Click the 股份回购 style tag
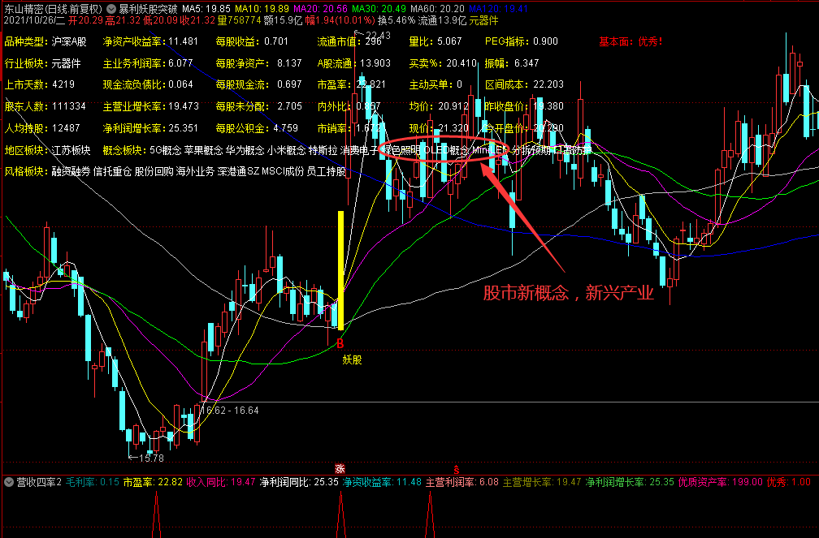The width and height of the screenshot is (819, 538). (x=154, y=171)
